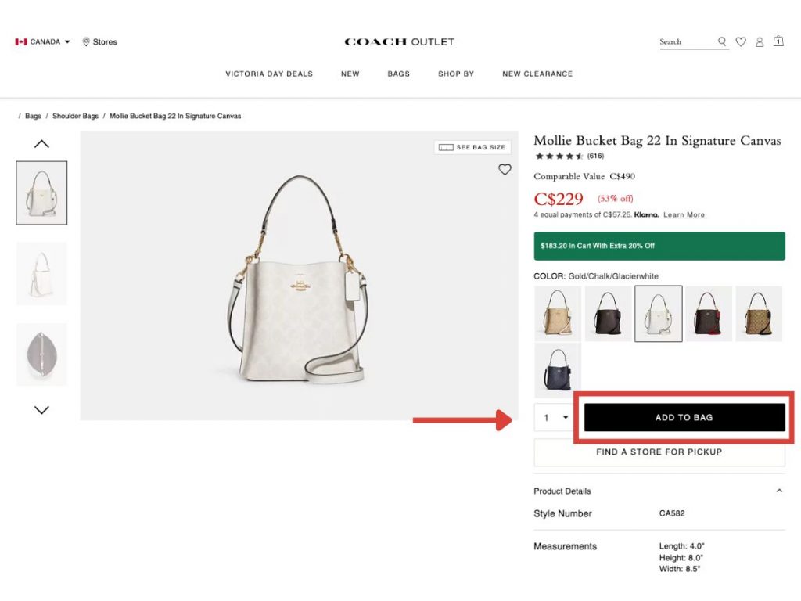Click the Search input field

click(686, 42)
